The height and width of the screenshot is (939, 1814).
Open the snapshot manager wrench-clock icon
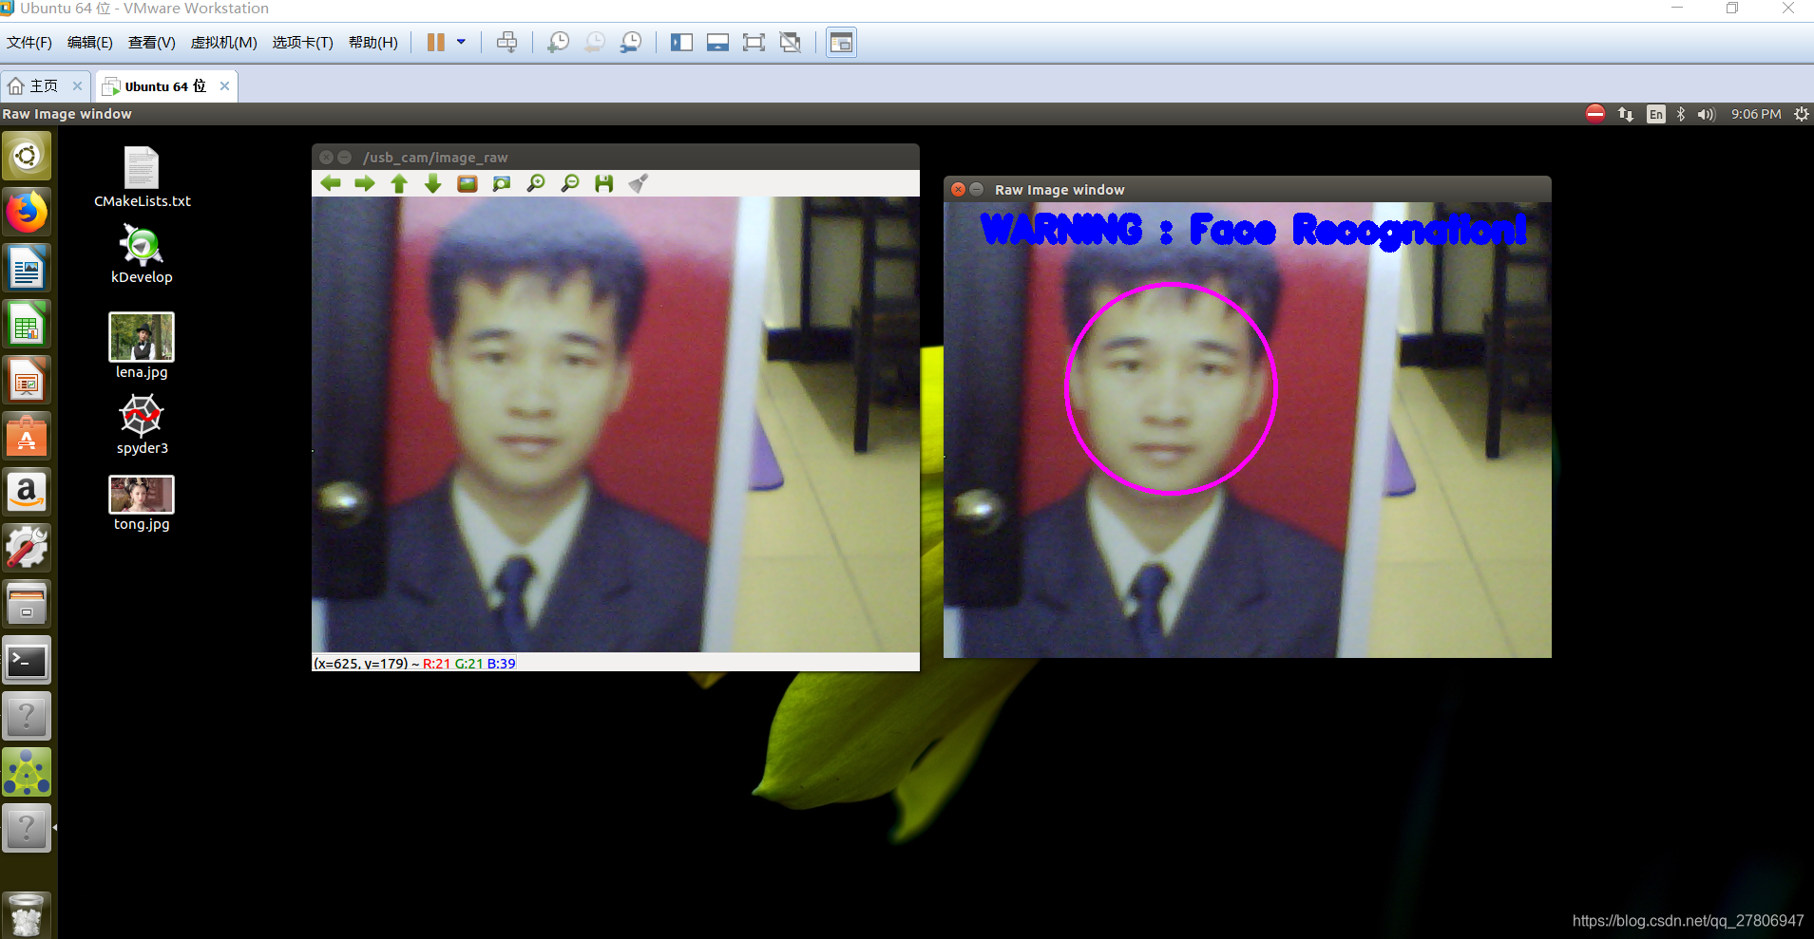pyautogui.click(x=631, y=42)
